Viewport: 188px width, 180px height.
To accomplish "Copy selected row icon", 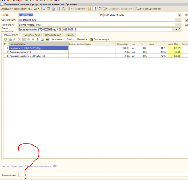I will pyautogui.click(x=10, y=39).
